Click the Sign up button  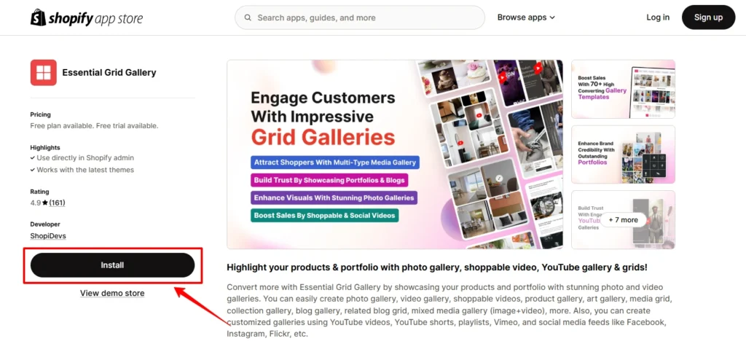pos(708,17)
